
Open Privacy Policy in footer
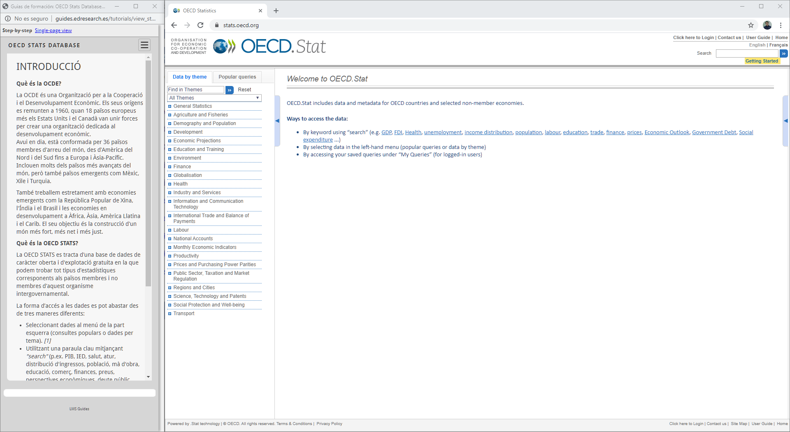[329, 424]
